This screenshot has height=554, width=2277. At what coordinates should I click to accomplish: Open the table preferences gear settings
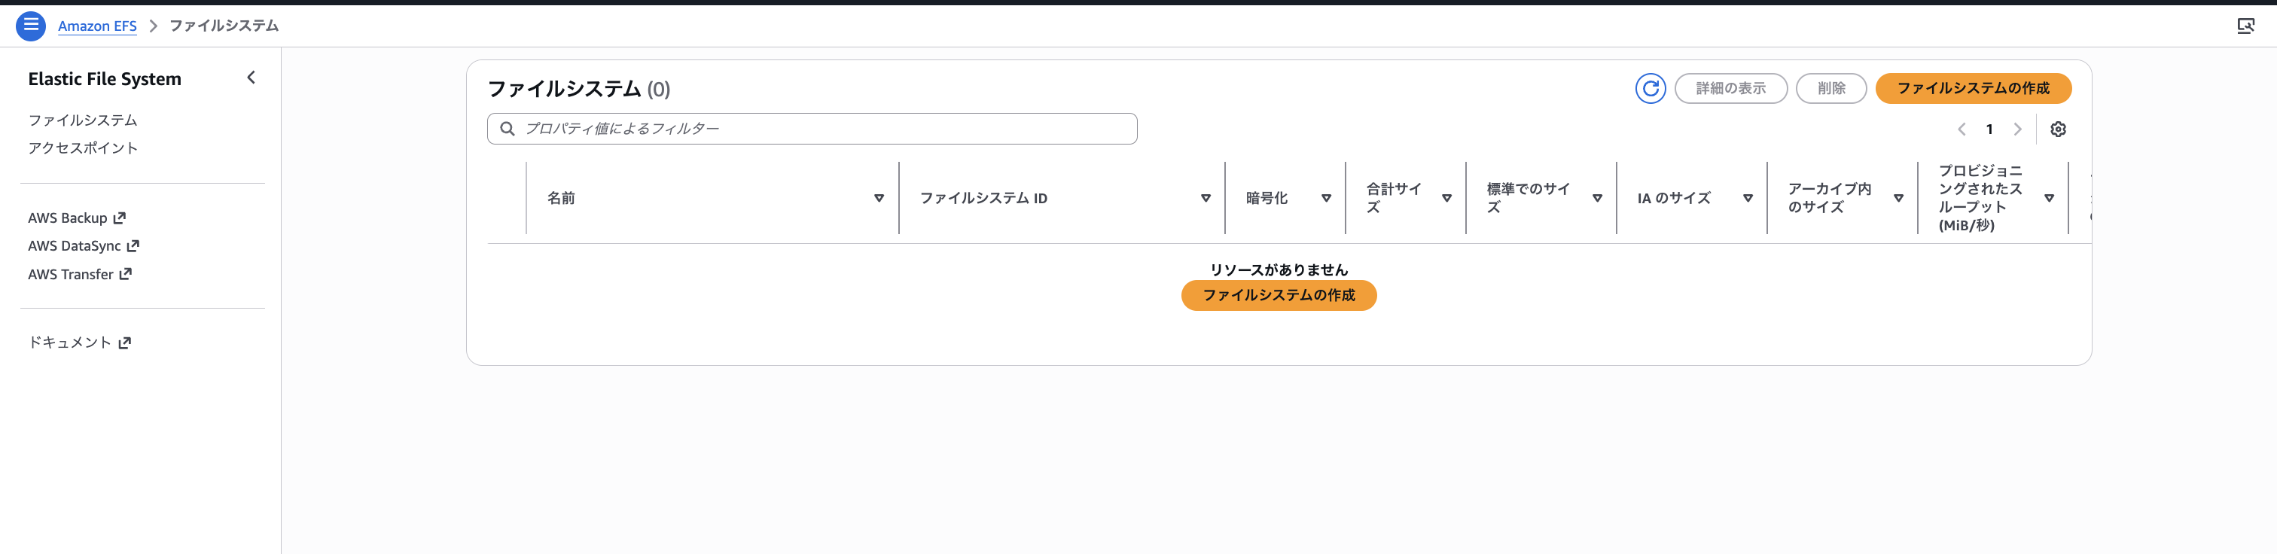click(x=2059, y=129)
